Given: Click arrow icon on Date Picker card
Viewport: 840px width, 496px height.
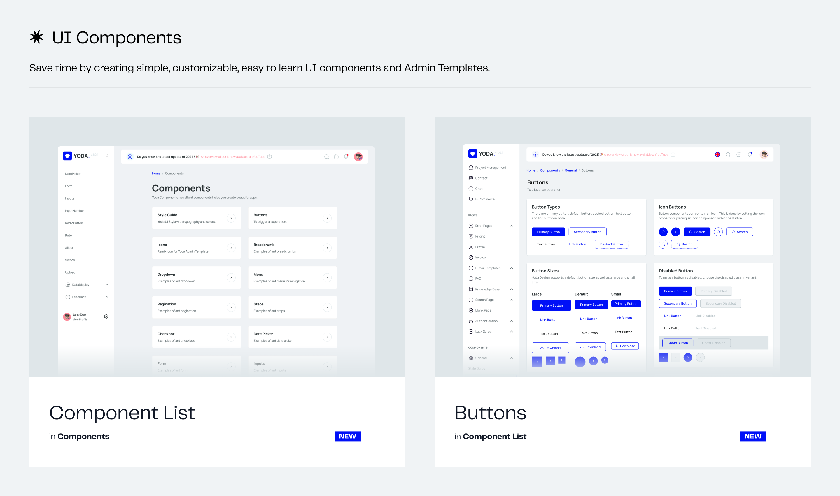Looking at the screenshot, I should pos(327,337).
